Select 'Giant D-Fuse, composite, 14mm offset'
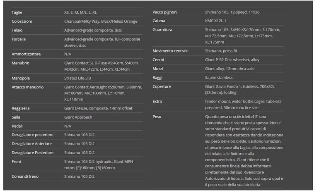The width and height of the screenshot is (319, 193). (98, 108)
